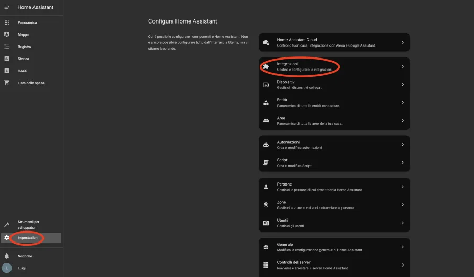The width and height of the screenshot is (474, 277).
Task: Expand the Utenti row chevron
Action: click(x=403, y=223)
